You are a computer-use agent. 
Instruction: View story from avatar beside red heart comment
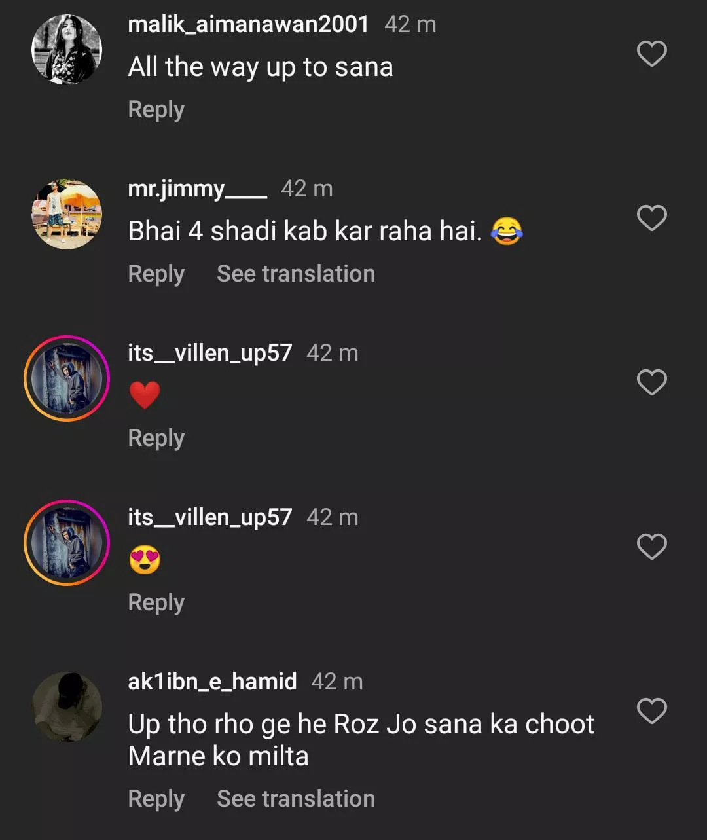pos(67,378)
